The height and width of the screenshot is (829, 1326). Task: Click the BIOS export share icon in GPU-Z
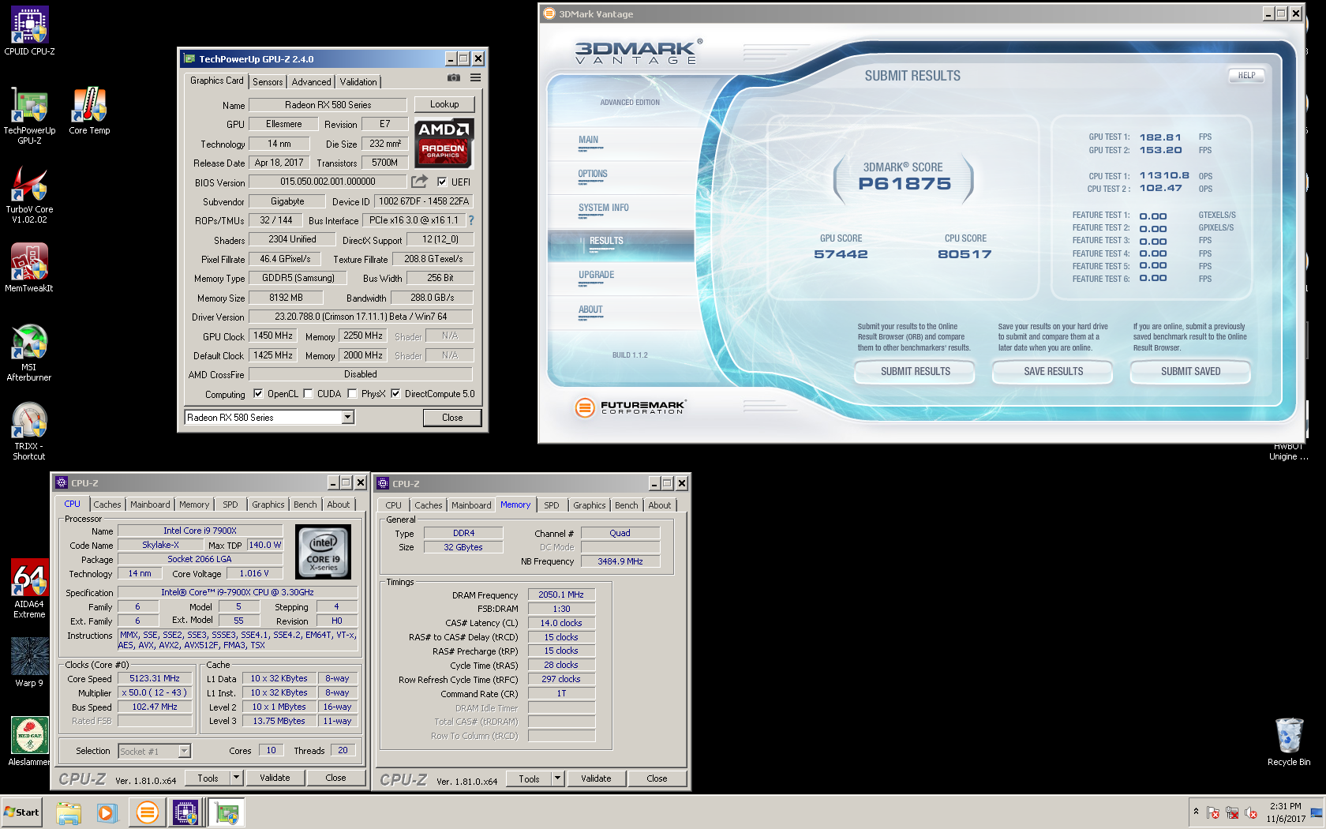point(420,182)
